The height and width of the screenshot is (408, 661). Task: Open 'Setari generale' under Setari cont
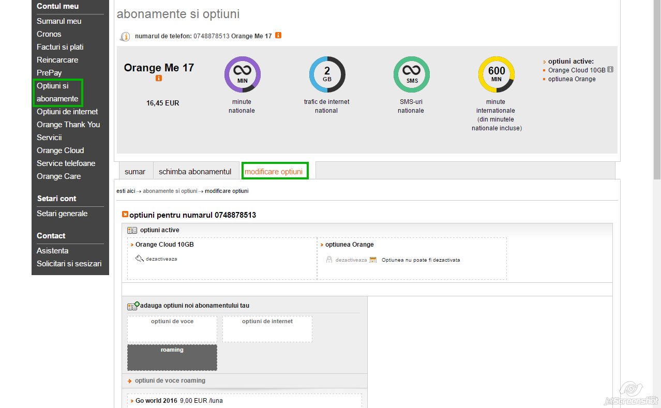tap(62, 214)
